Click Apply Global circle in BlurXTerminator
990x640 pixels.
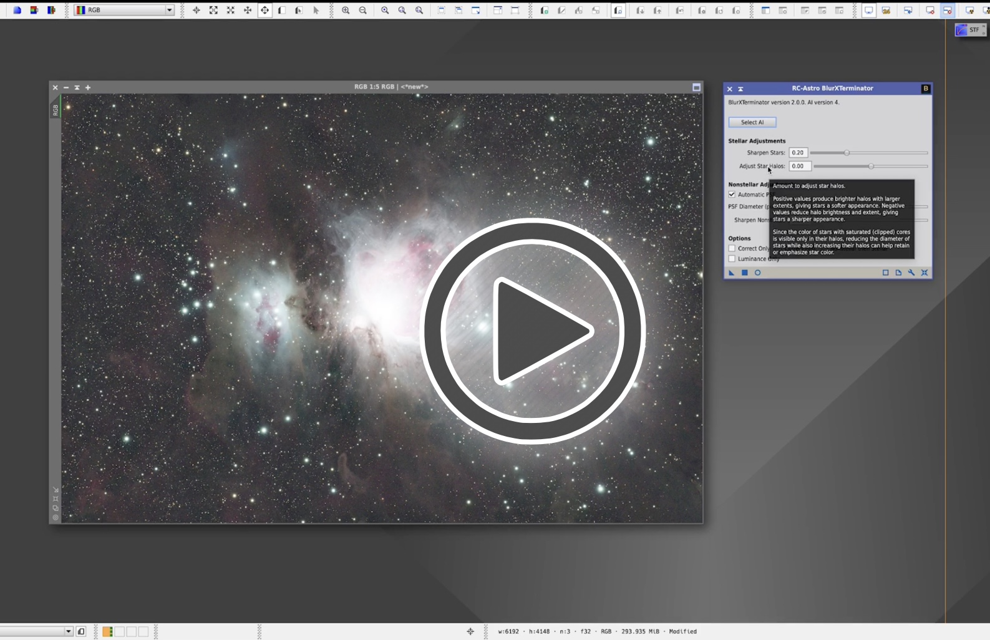pyautogui.click(x=757, y=273)
